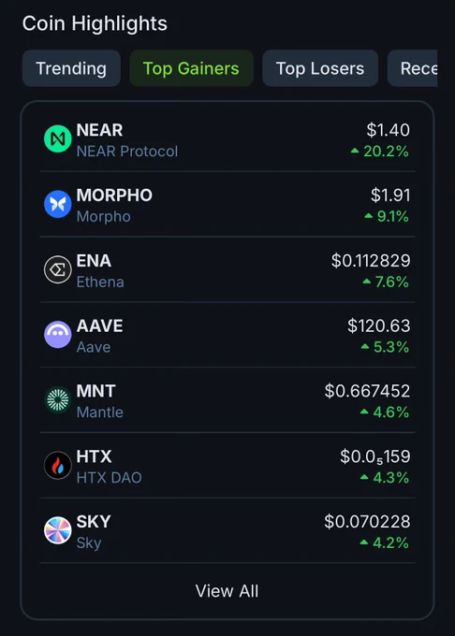Click the NEAR Protocol coin logo
The image size is (455, 636).
(x=58, y=138)
